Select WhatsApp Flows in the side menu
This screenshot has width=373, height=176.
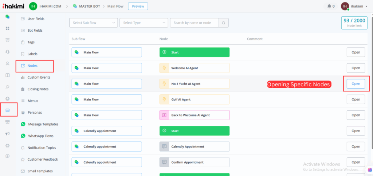pos(40,136)
